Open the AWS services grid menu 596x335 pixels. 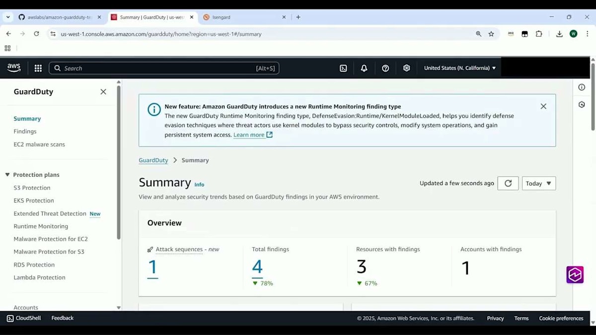pyautogui.click(x=38, y=68)
